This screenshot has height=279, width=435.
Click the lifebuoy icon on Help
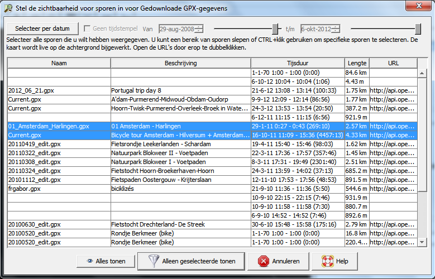pyautogui.click(x=327, y=261)
